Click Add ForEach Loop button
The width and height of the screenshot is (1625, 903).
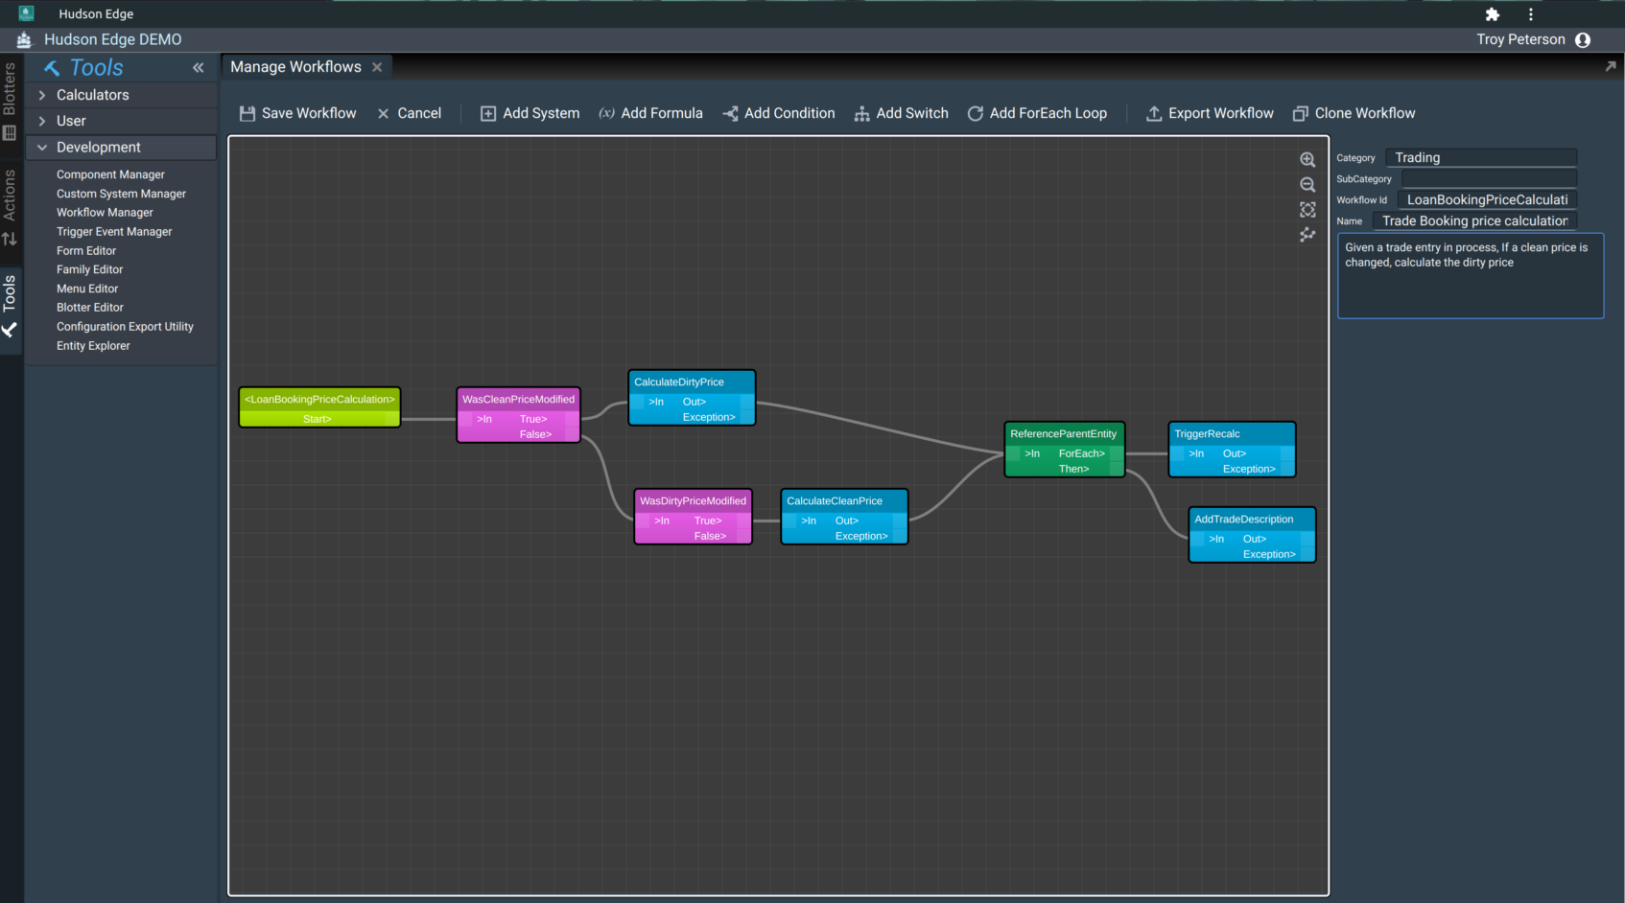[1037, 113]
